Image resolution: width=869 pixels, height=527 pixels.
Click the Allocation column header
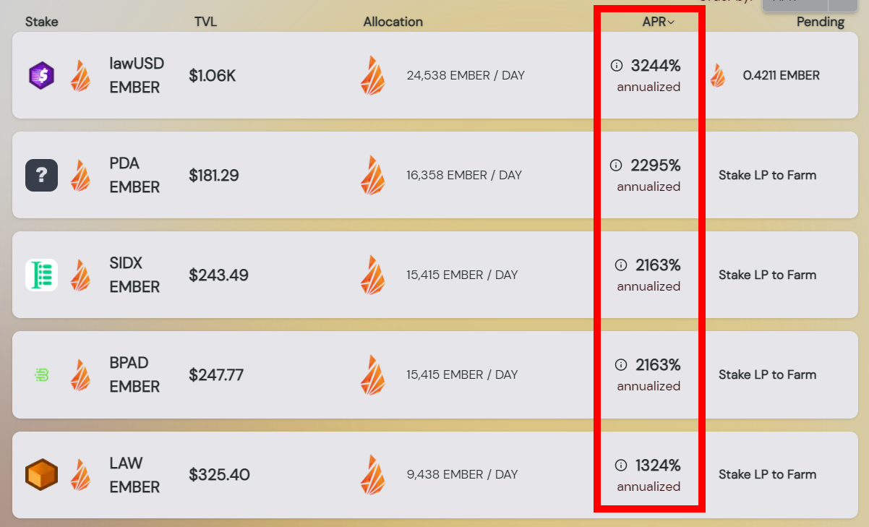click(x=393, y=22)
